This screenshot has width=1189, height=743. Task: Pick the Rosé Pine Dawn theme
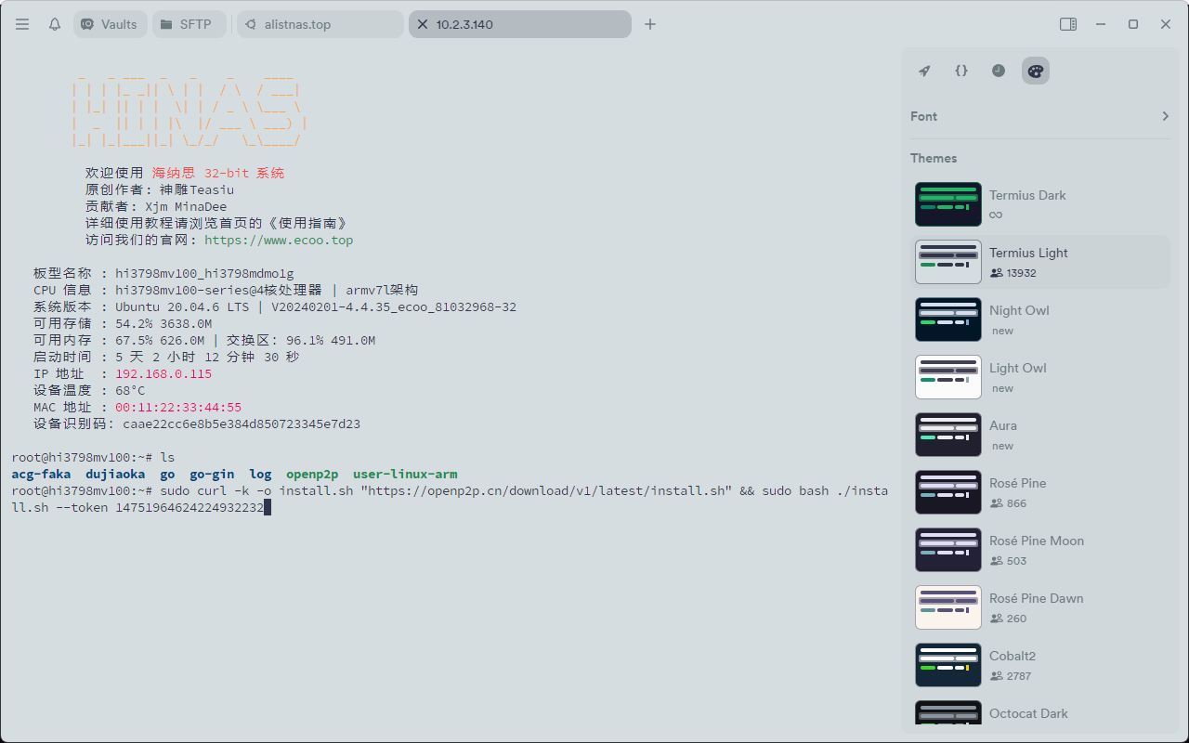tap(1040, 607)
